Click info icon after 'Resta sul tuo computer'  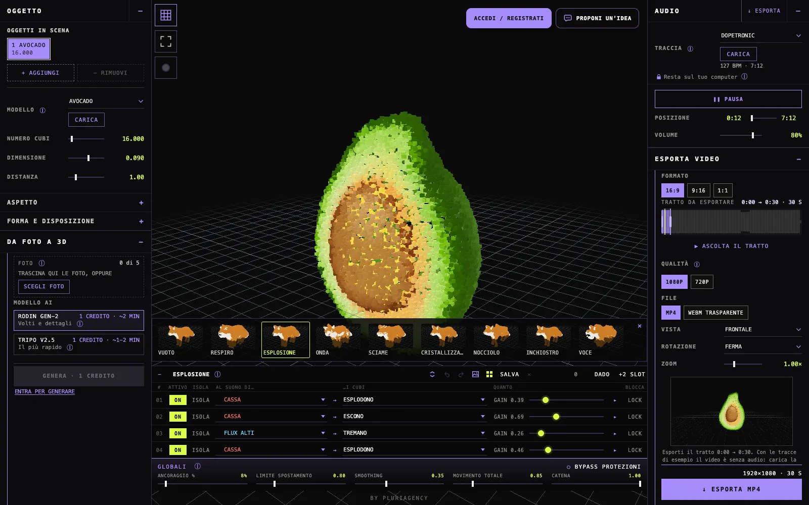744,77
